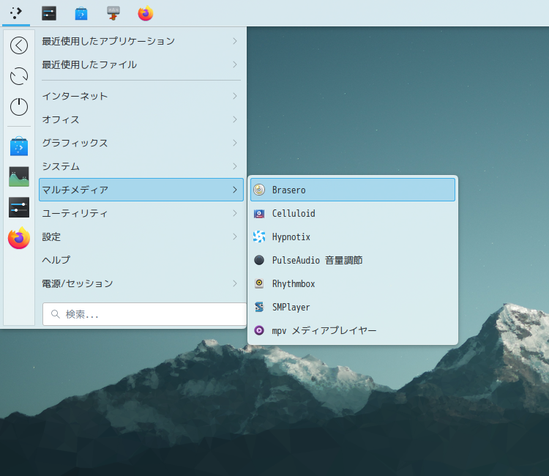549x476 pixels.
Task: Open the ヘルプ menu entry
Action: [141, 260]
